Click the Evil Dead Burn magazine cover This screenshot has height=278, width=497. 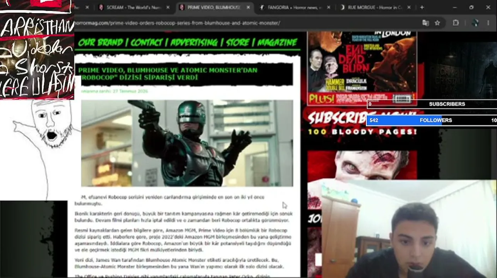[x=362, y=68]
